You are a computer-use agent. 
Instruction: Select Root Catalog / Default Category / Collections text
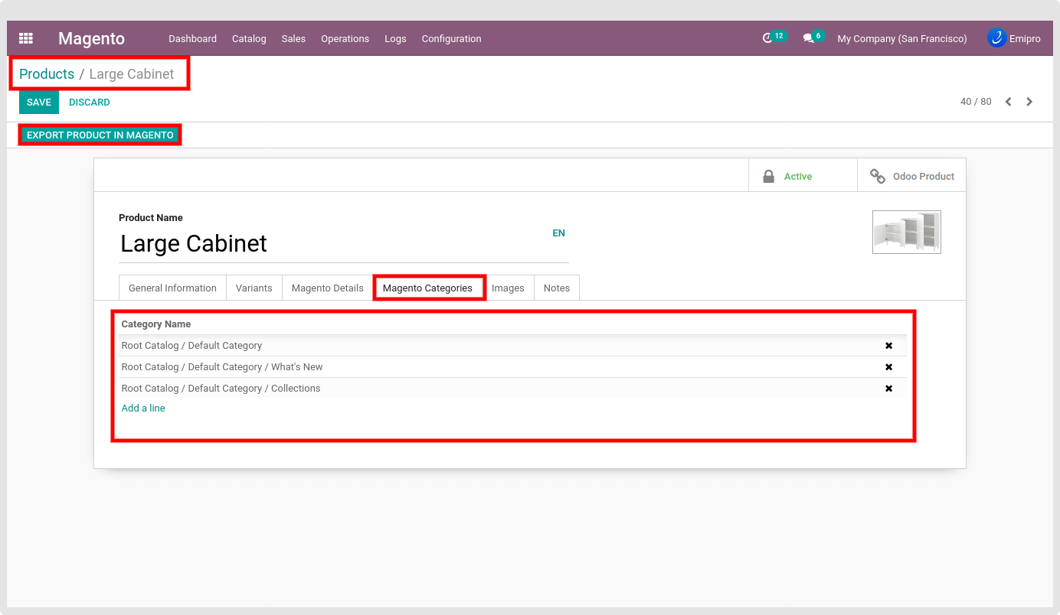click(221, 389)
